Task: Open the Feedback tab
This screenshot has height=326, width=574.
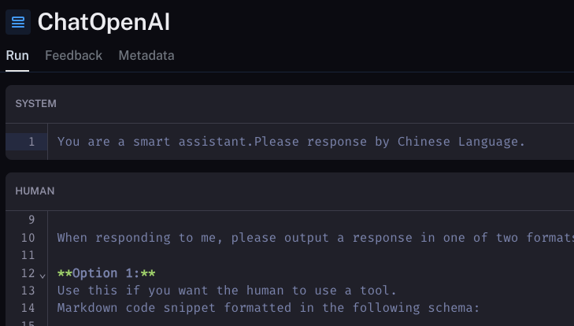Action: [x=73, y=55]
